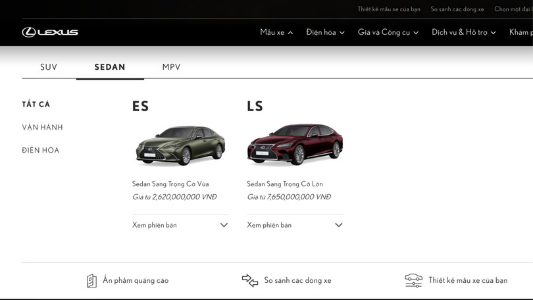
Task: Click price Giá từ 2,620,000,000 VNĐ
Action: [174, 197]
